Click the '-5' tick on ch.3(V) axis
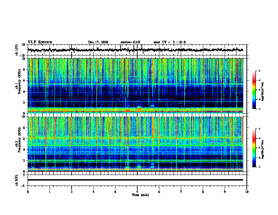Screen dimensions: 278x215 point(24,186)
